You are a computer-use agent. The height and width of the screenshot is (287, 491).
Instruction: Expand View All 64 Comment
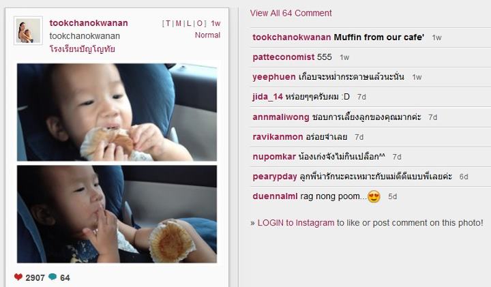(x=291, y=13)
